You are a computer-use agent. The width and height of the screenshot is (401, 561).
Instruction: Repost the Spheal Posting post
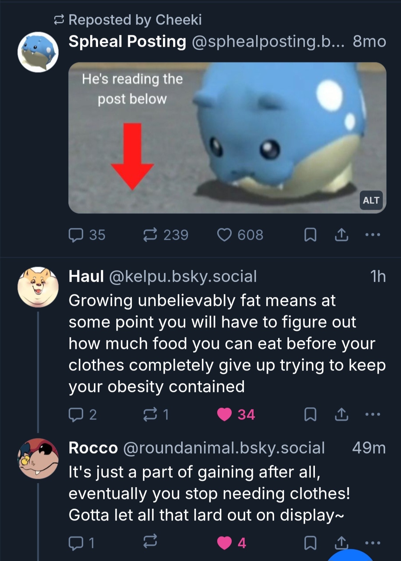coord(150,235)
